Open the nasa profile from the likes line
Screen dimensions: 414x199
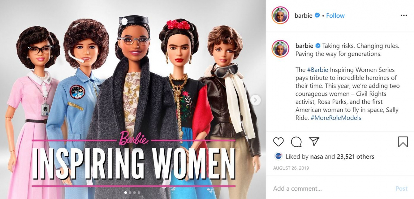tap(317, 156)
